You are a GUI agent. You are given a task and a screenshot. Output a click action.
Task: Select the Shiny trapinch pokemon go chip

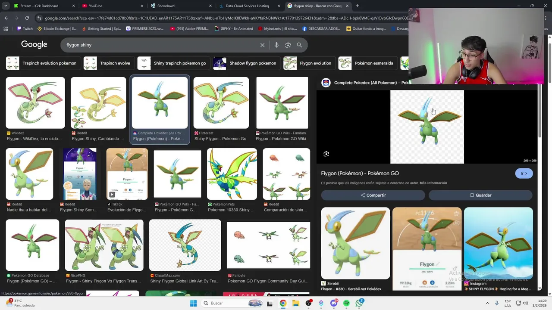pos(173,63)
